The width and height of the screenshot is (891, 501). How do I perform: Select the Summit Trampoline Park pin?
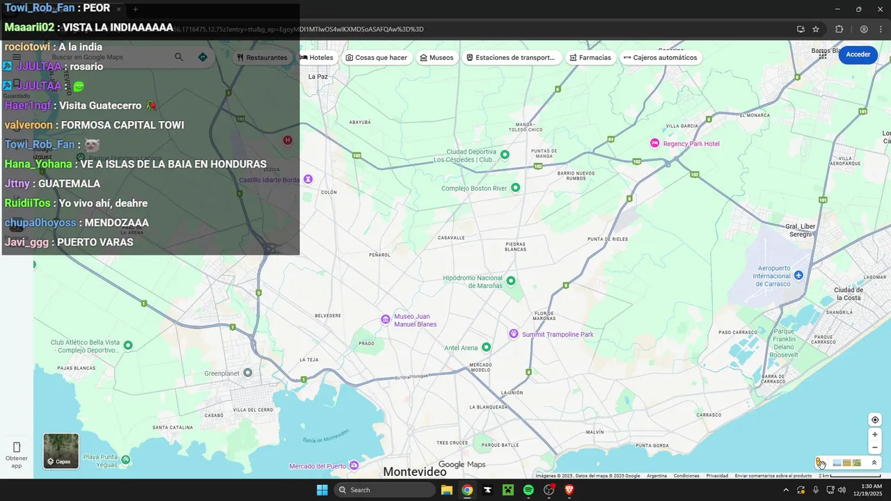514,334
